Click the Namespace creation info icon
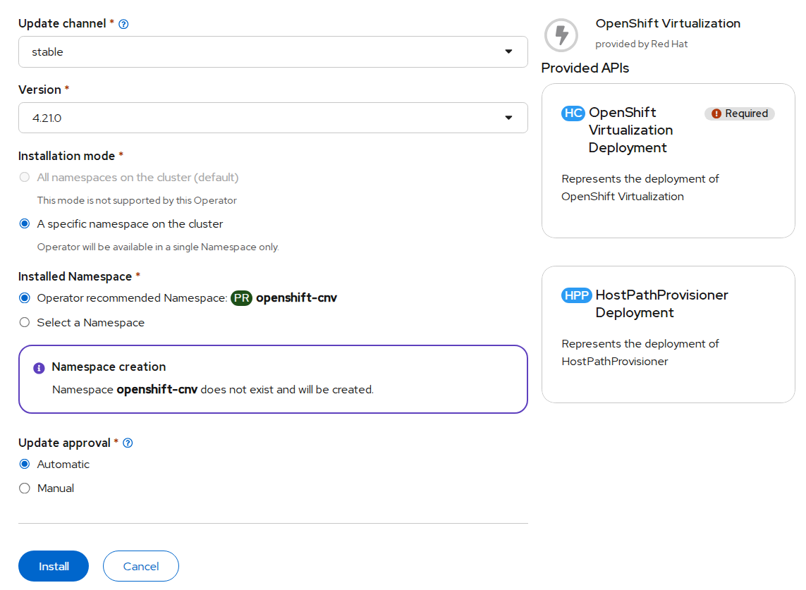Viewport: 806px width, 590px height. (39, 368)
